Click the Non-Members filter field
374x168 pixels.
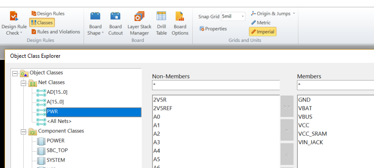click(x=216, y=85)
